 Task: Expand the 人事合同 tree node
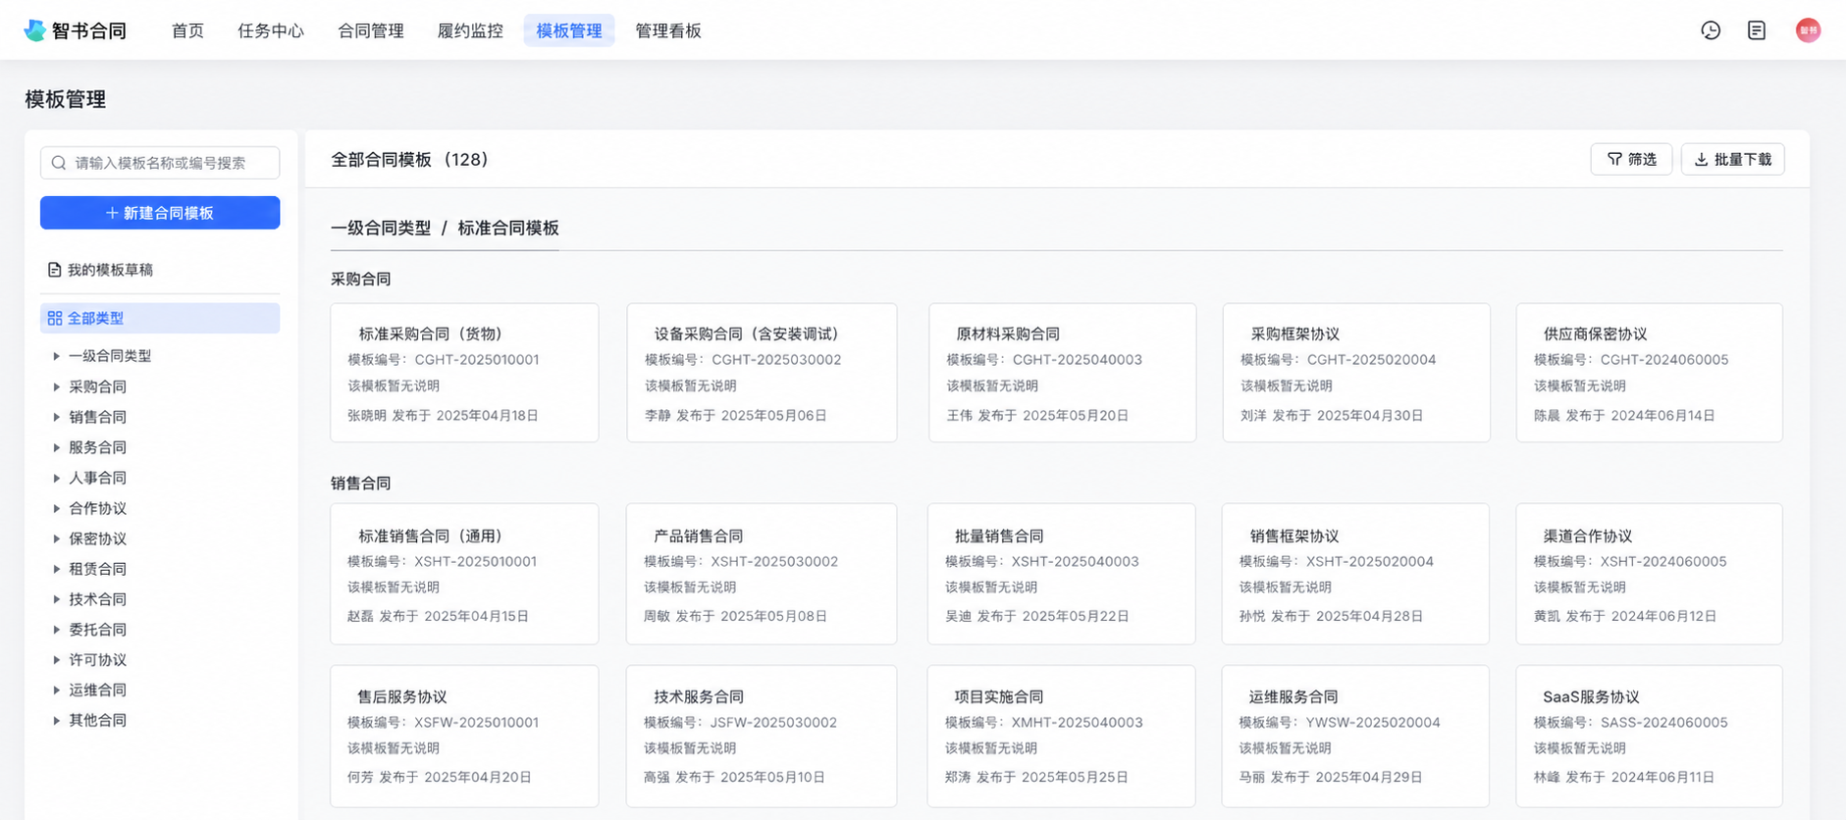pos(56,478)
